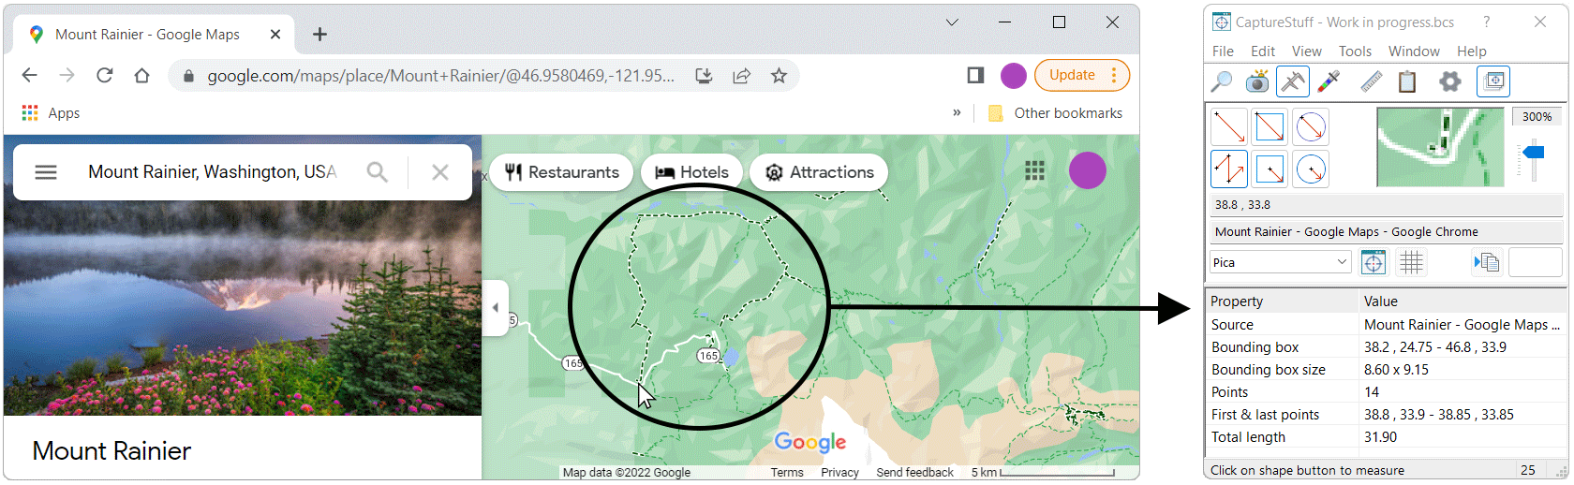
Task: Open the Other bookmarks folder
Action: pyautogui.click(x=1055, y=113)
